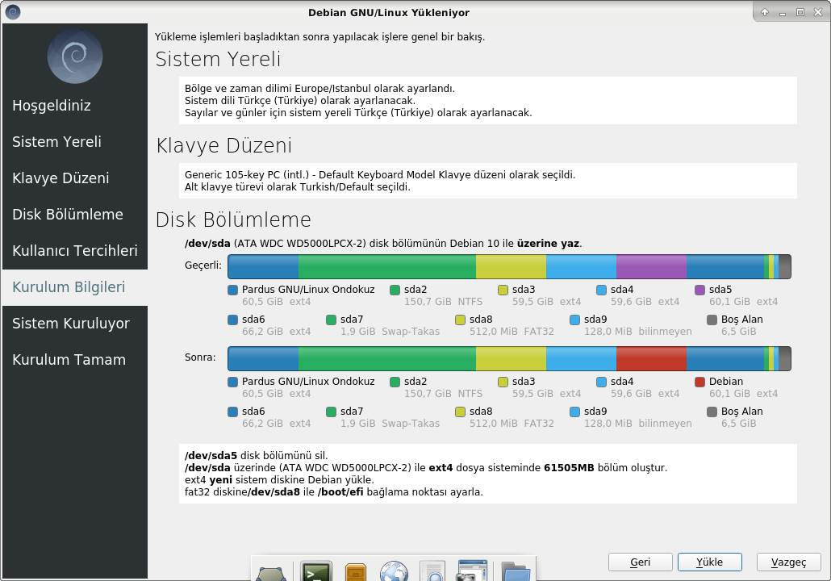The height and width of the screenshot is (581, 831).
Task: Open the blue folder icon in dock
Action: (x=516, y=571)
